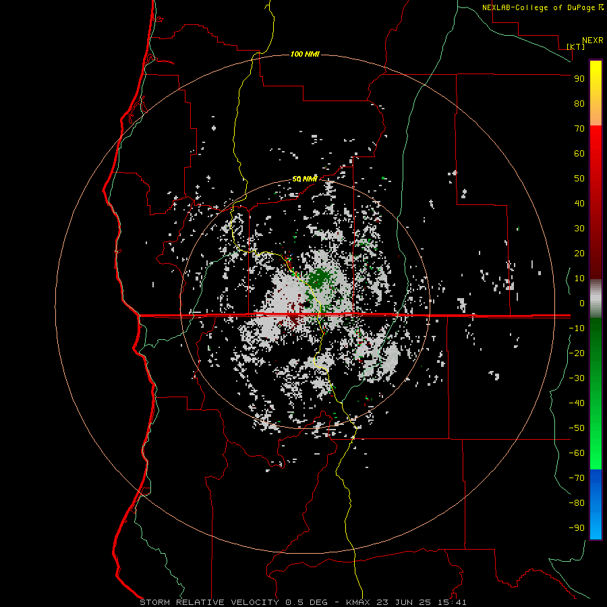
Task: Click the 20 value on velocity scale
Action: point(579,254)
